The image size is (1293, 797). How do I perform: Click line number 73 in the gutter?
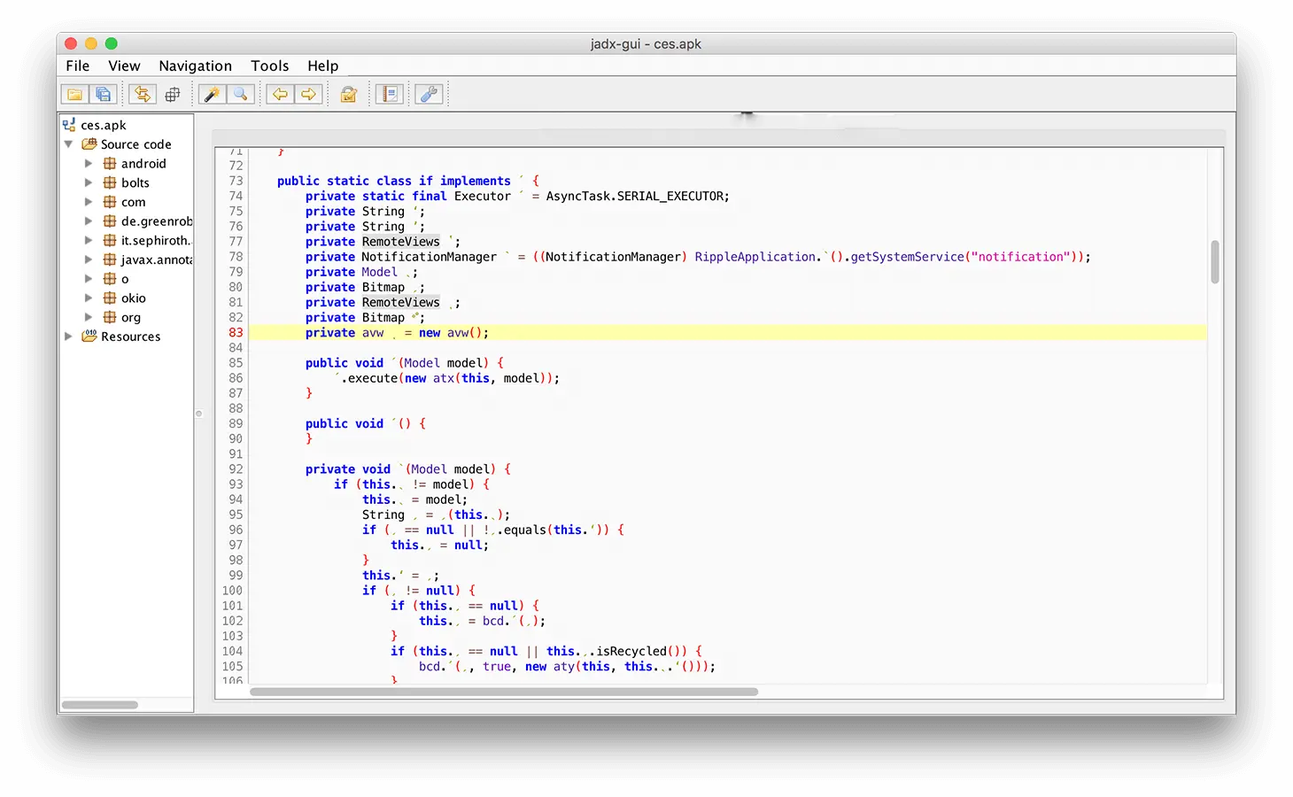click(236, 181)
